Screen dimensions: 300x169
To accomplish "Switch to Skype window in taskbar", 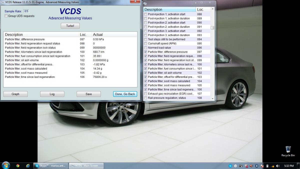I will coord(51,165).
